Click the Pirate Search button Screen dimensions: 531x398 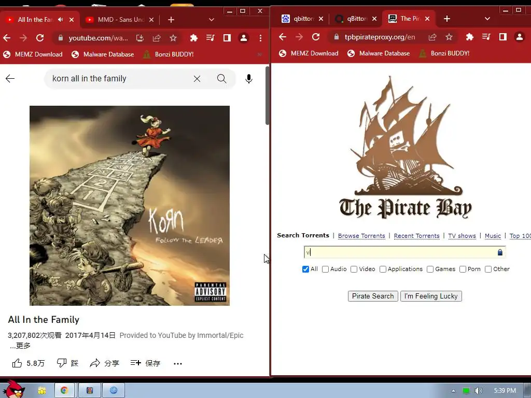click(x=373, y=296)
